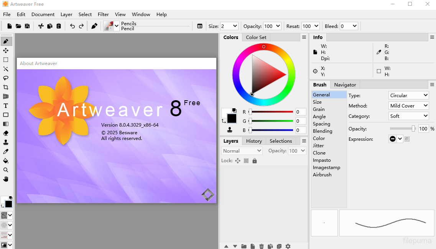Open the brush Type dropdown showing Circular
436x249 pixels.
point(409,95)
